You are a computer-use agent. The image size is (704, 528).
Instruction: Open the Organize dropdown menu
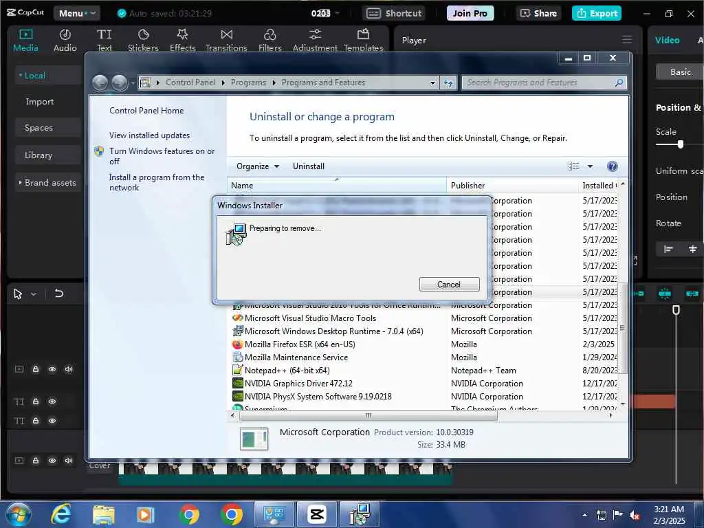pos(258,166)
